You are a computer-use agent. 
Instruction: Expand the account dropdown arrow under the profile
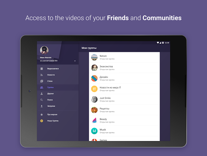(75, 61)
